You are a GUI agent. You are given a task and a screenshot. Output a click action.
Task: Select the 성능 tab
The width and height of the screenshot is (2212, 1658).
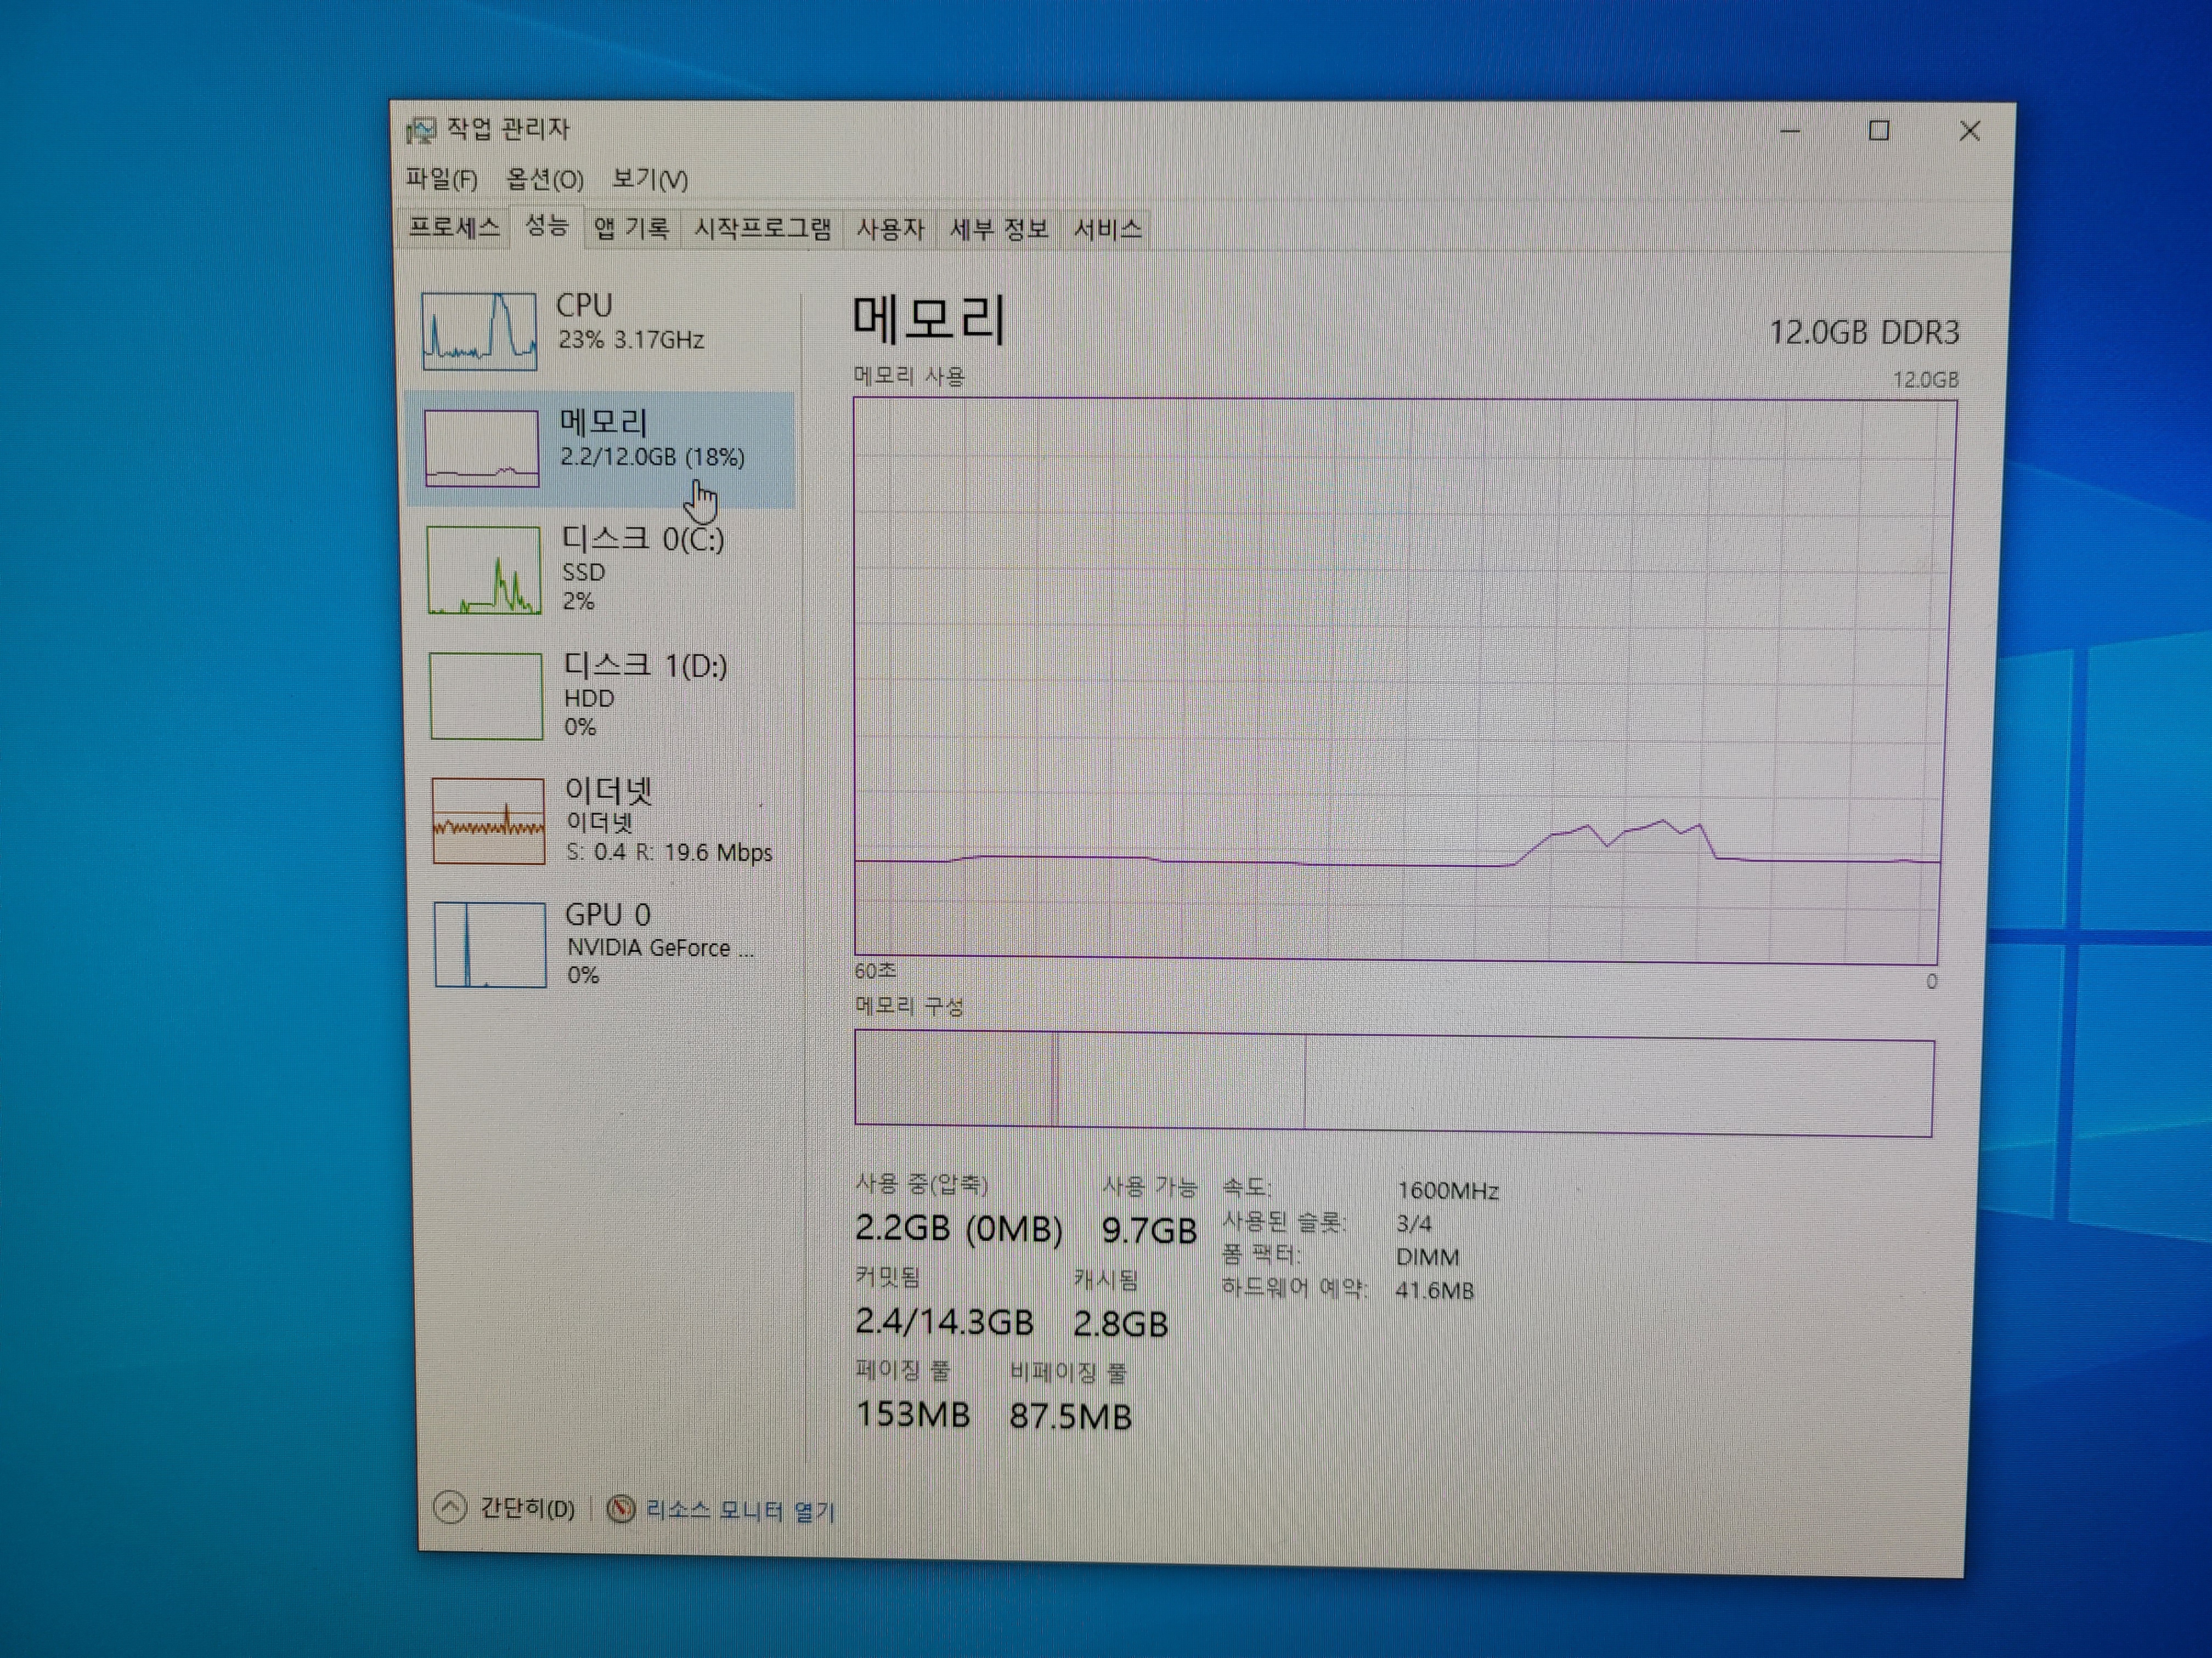(546, 226)
